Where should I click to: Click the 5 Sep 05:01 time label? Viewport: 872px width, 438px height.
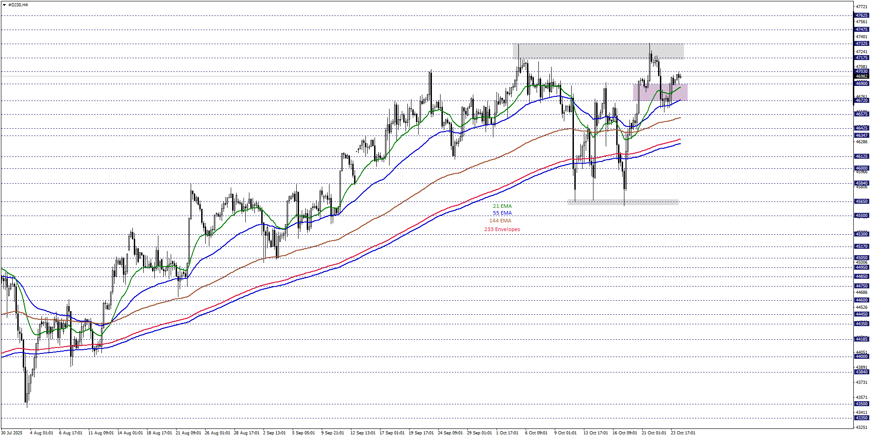pyautogui.click(x=303, y=433)
